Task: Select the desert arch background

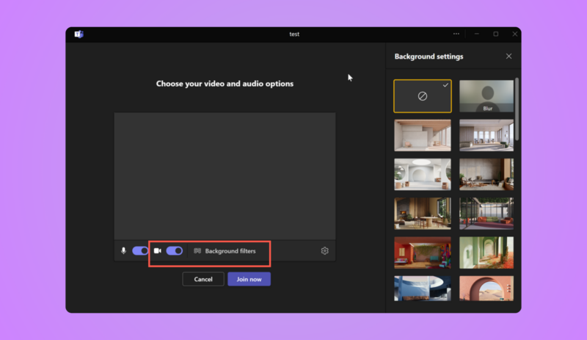Action: [486, 289]
